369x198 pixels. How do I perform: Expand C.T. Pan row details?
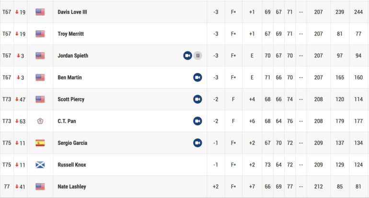(184, 121)
